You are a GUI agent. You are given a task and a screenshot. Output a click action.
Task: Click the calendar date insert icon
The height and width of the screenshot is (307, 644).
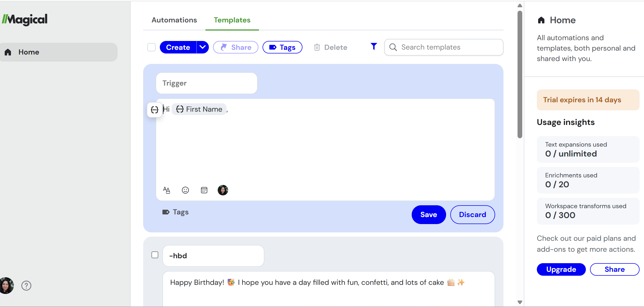tap(204, 190)
